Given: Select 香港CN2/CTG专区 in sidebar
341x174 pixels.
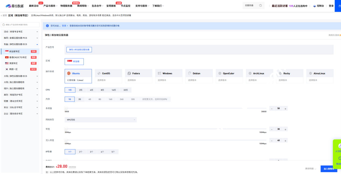Looking at the screenshot, I should tap(18, 57).
